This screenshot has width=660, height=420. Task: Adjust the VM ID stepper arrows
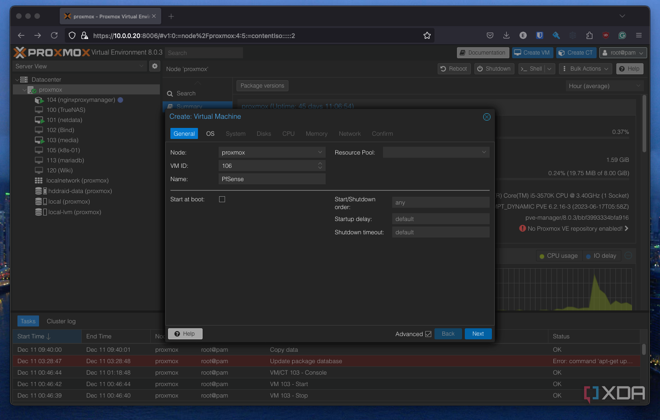[x=320, y=166]
